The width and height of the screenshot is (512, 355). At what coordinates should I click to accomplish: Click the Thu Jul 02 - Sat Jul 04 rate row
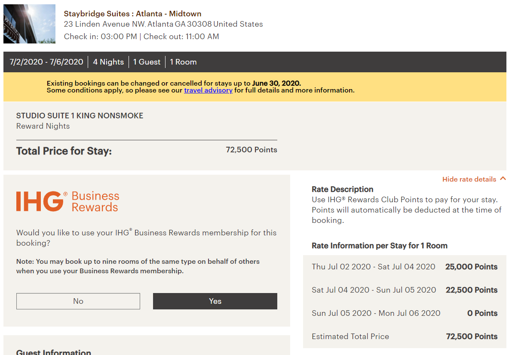(x=405, y=267)
